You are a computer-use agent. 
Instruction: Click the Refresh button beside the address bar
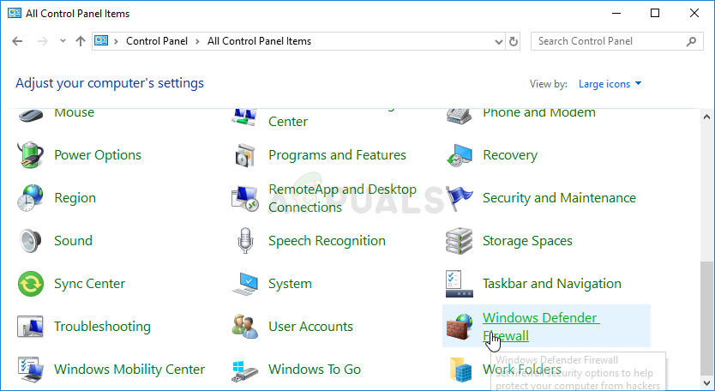click(x=514, y=41)
